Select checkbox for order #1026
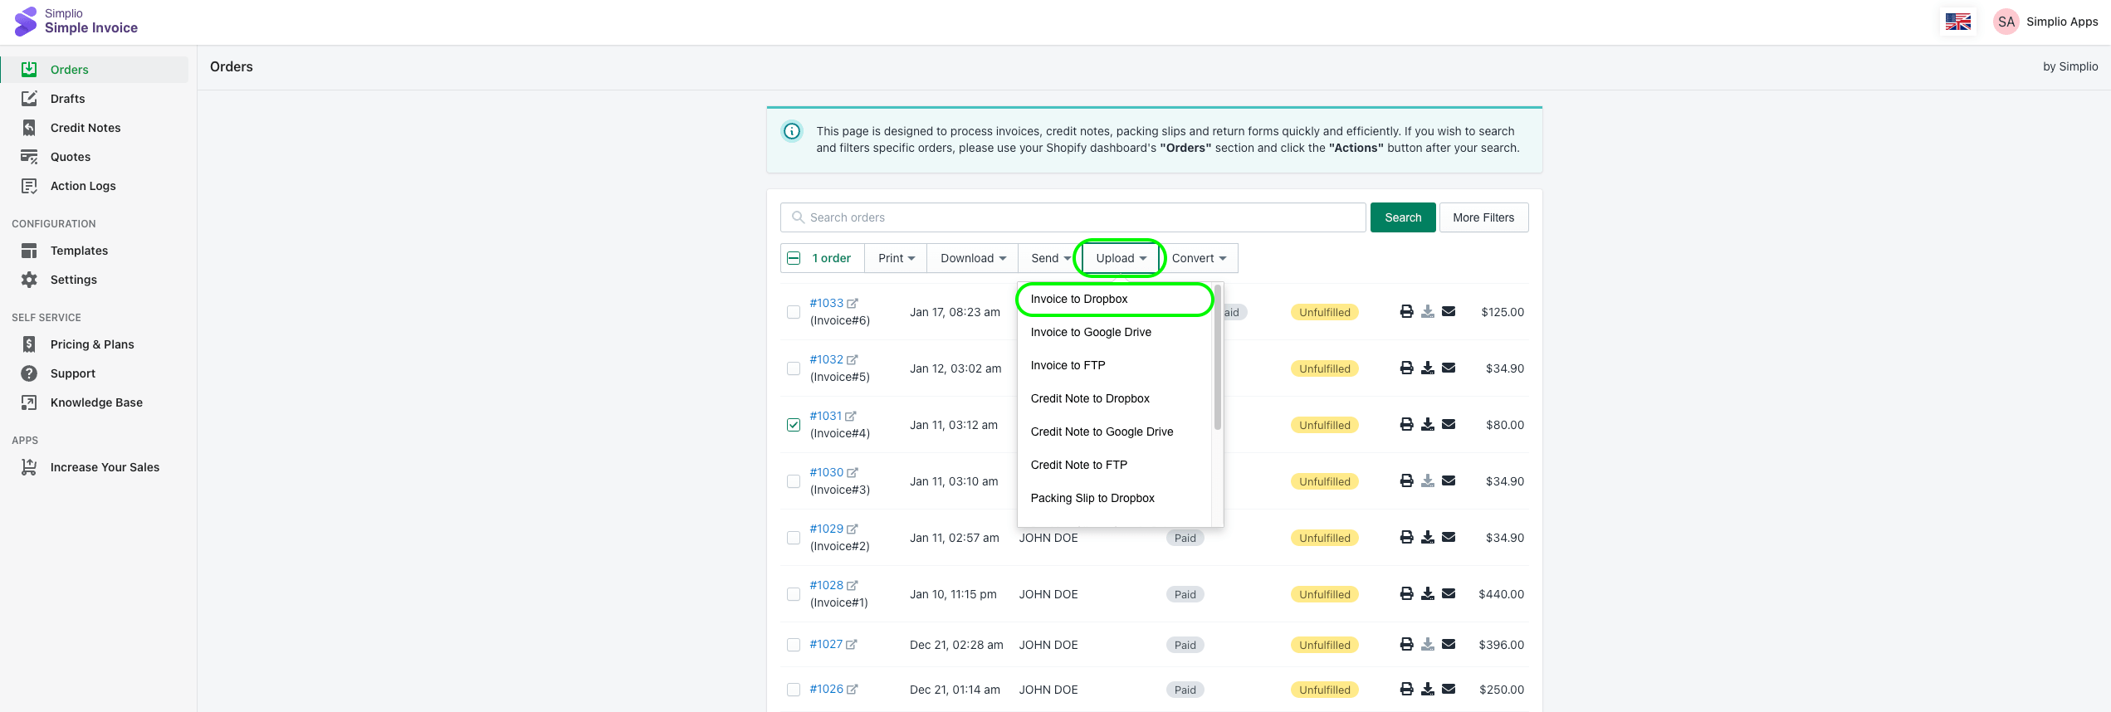 794,690
